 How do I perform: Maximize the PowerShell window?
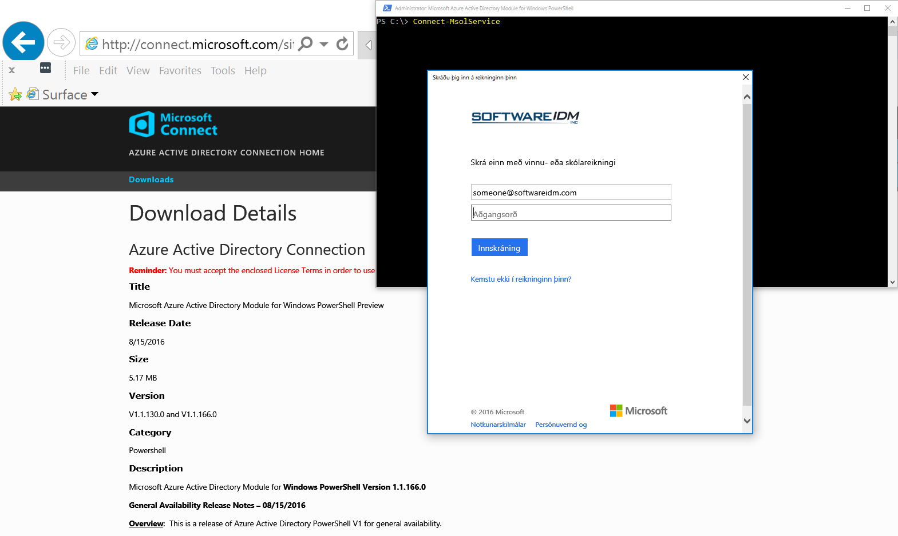pyautogui.click(x=867, y=8)
